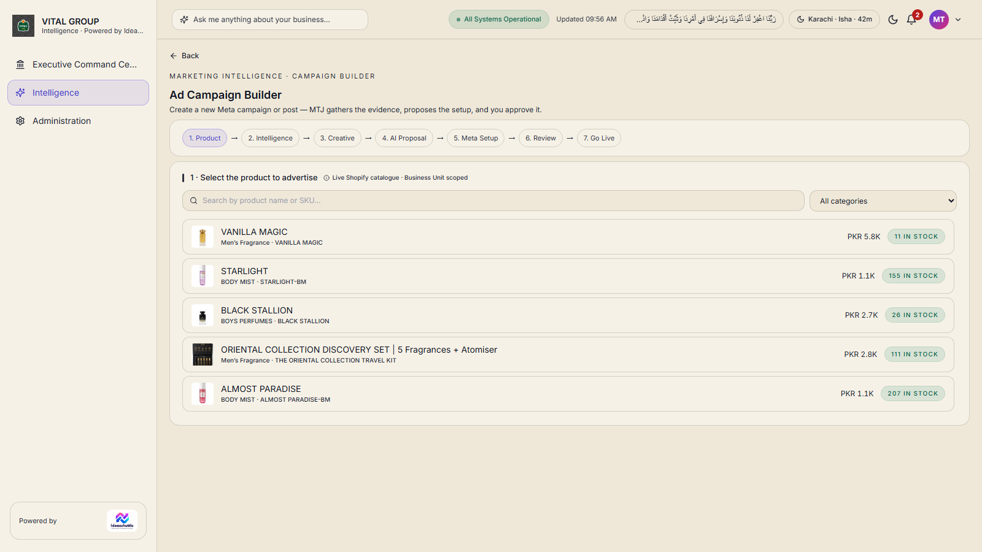This screenshot has width=982, height=552.
Task: Click the BODY MIST · STARLIGHT-BM subtitle
Action: 263,282
